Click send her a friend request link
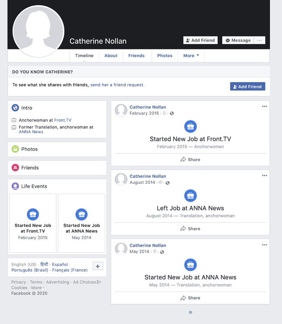282x324 pixels. click(x=117, y=85)
